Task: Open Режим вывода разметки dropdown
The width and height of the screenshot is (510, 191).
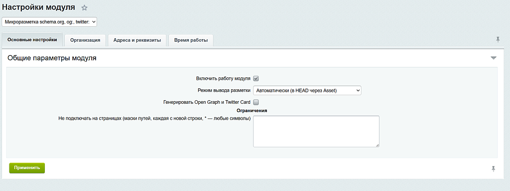Action: point(307,90)
